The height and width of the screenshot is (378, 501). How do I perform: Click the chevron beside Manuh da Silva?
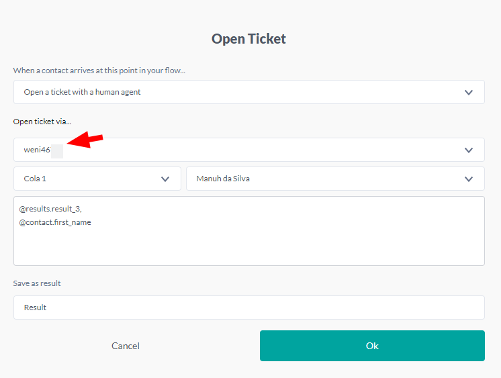click(469, 179)
